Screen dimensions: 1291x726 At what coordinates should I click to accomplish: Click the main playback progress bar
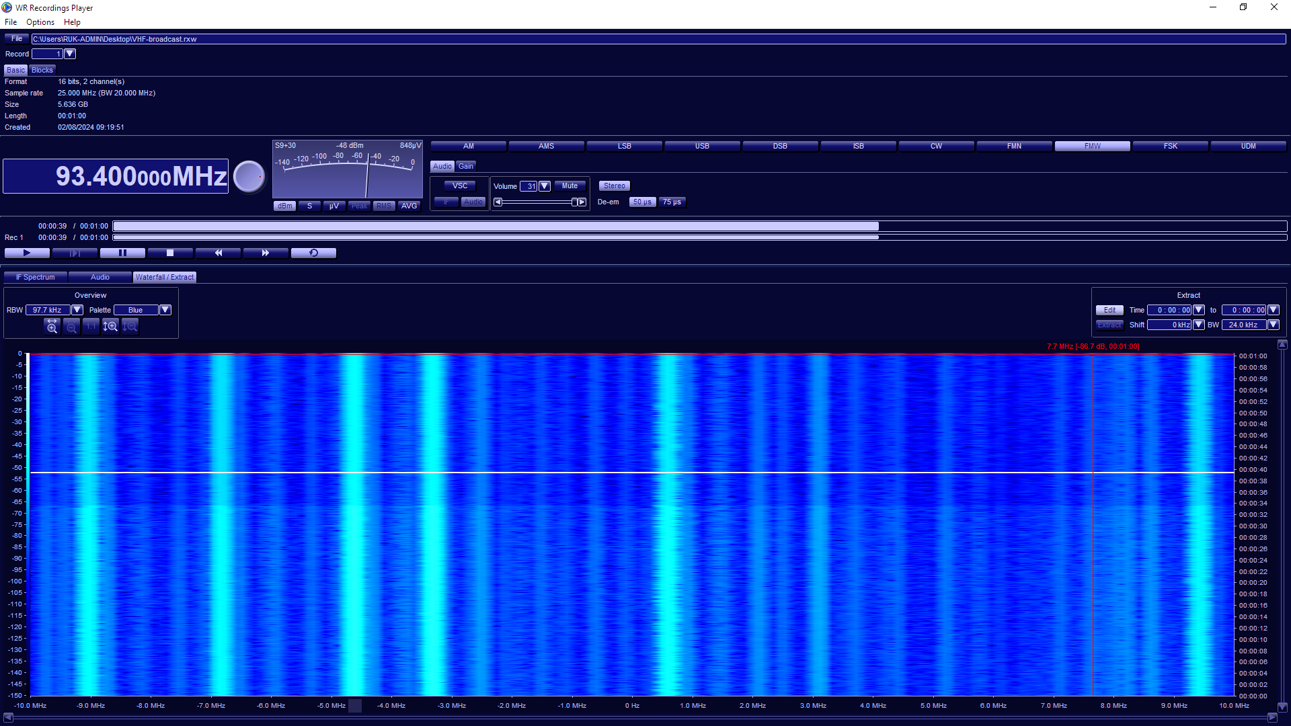[699, 227]
